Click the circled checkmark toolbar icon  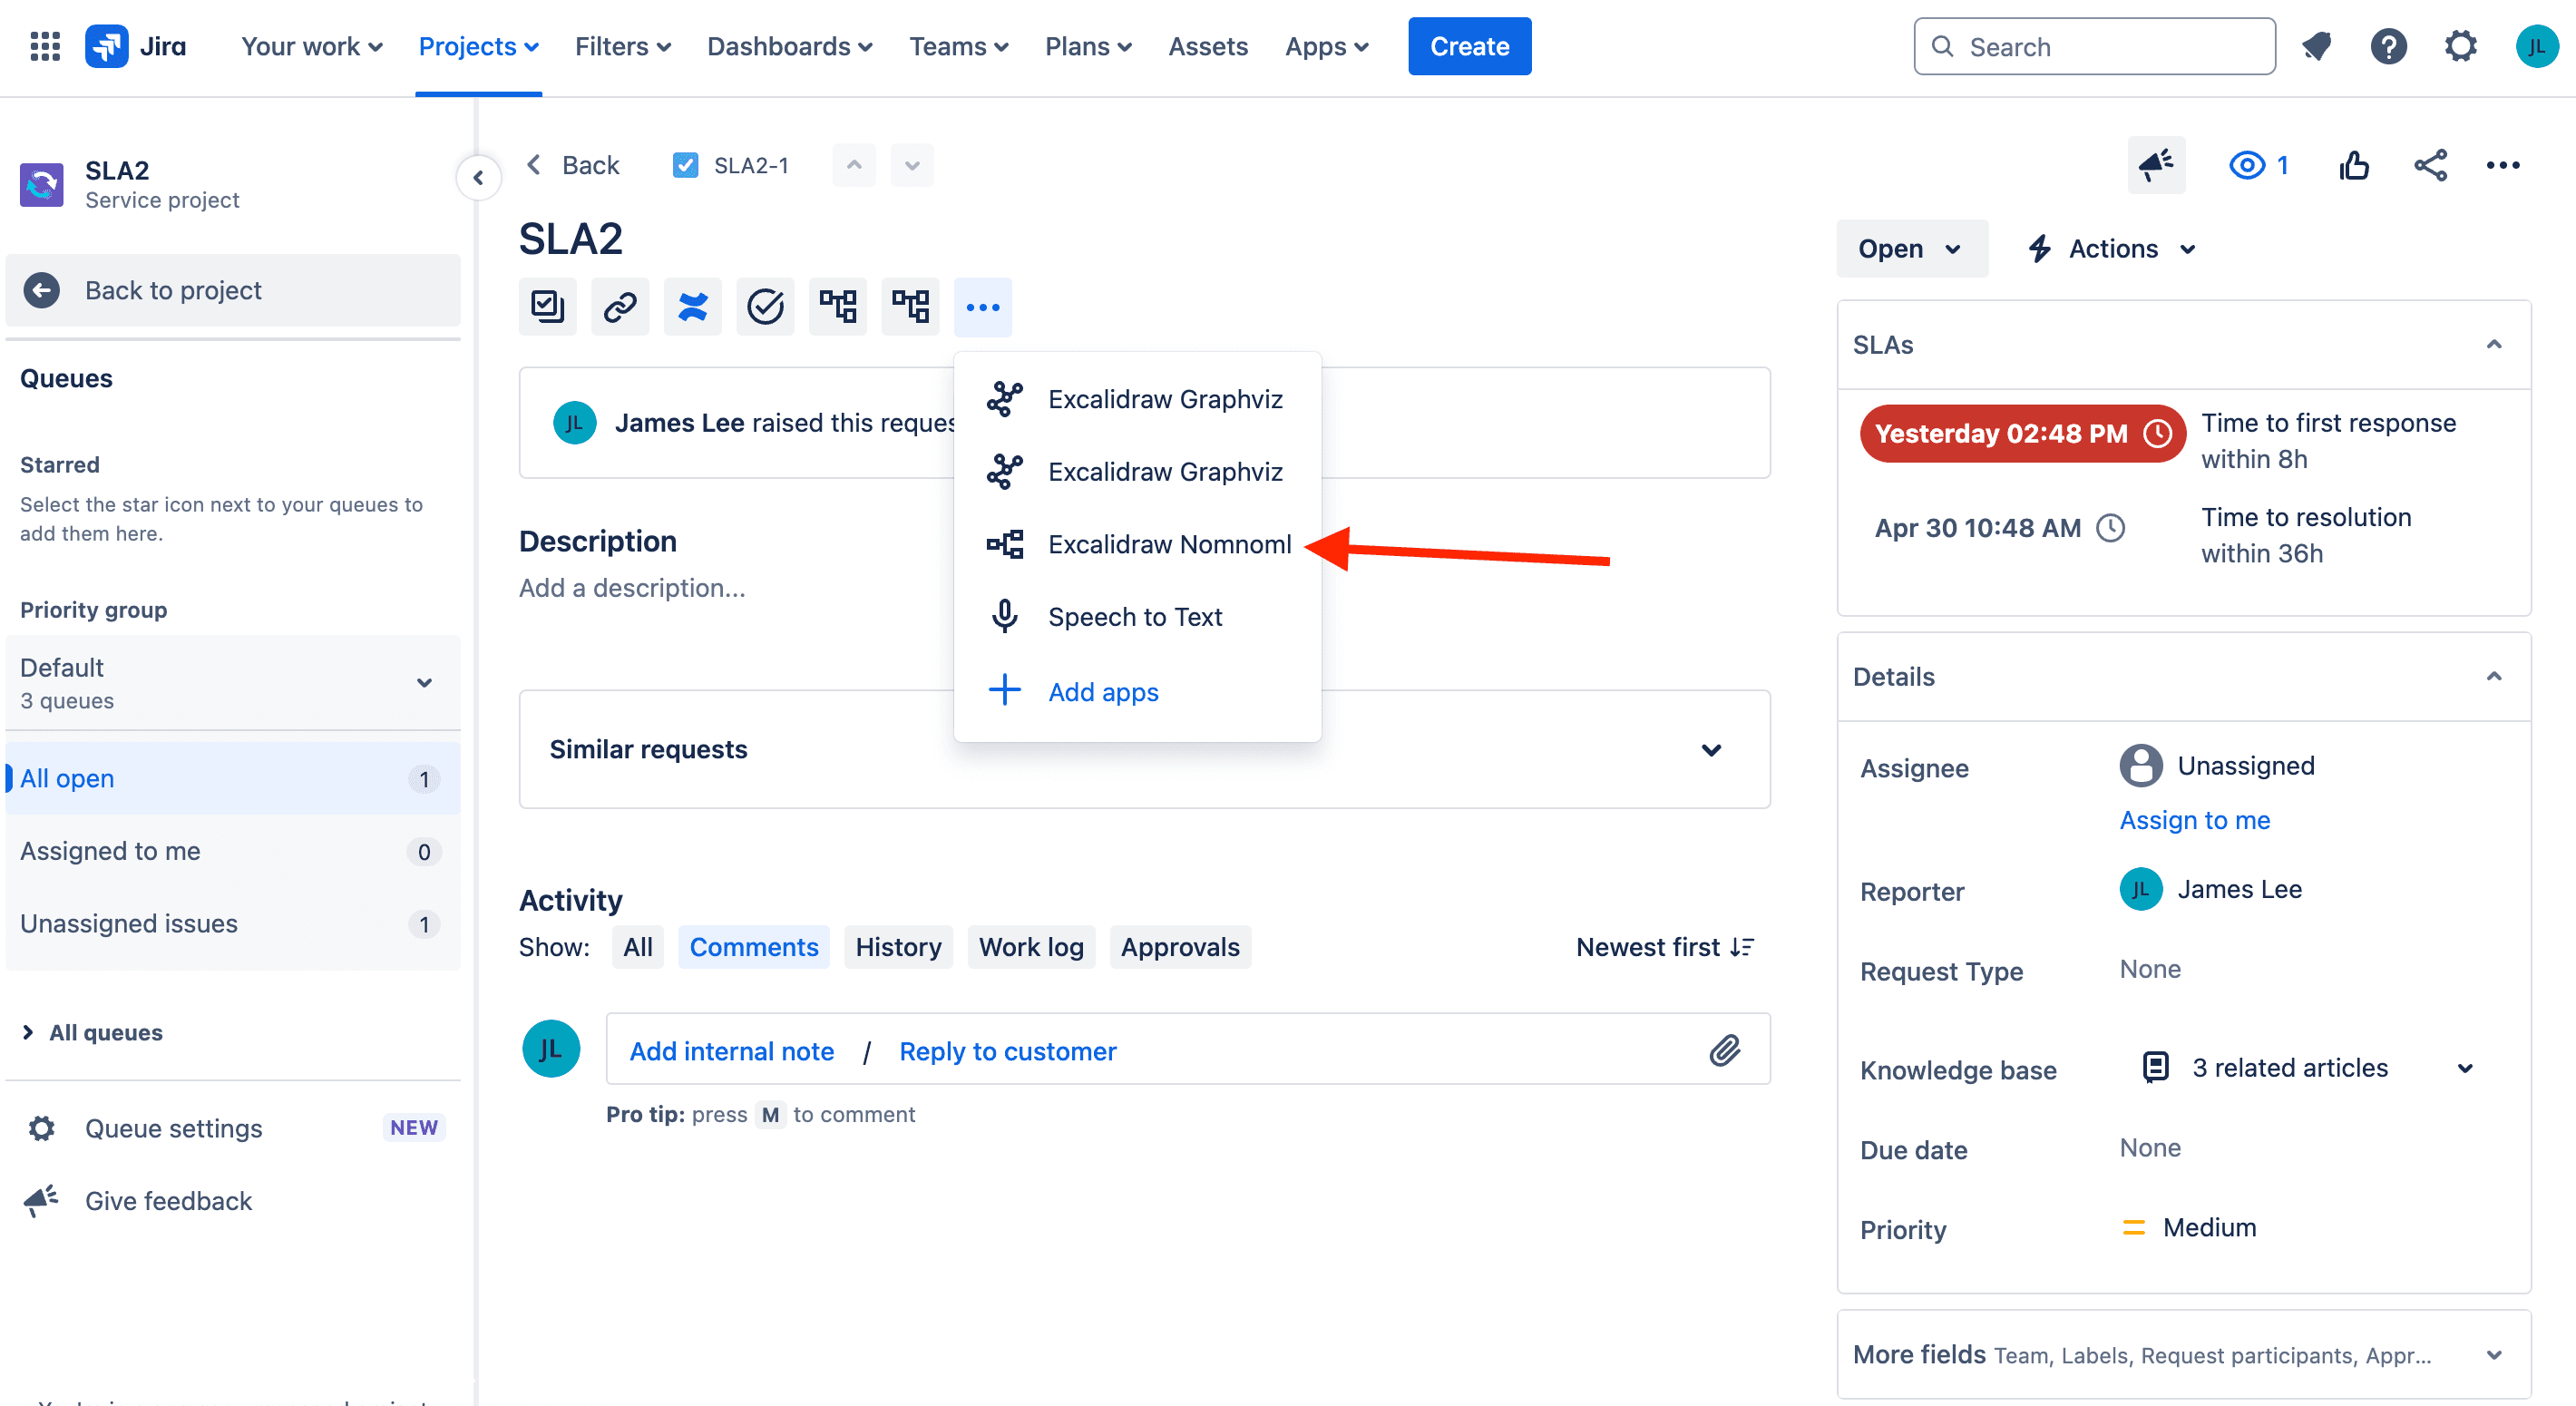(x=765, y=306)
